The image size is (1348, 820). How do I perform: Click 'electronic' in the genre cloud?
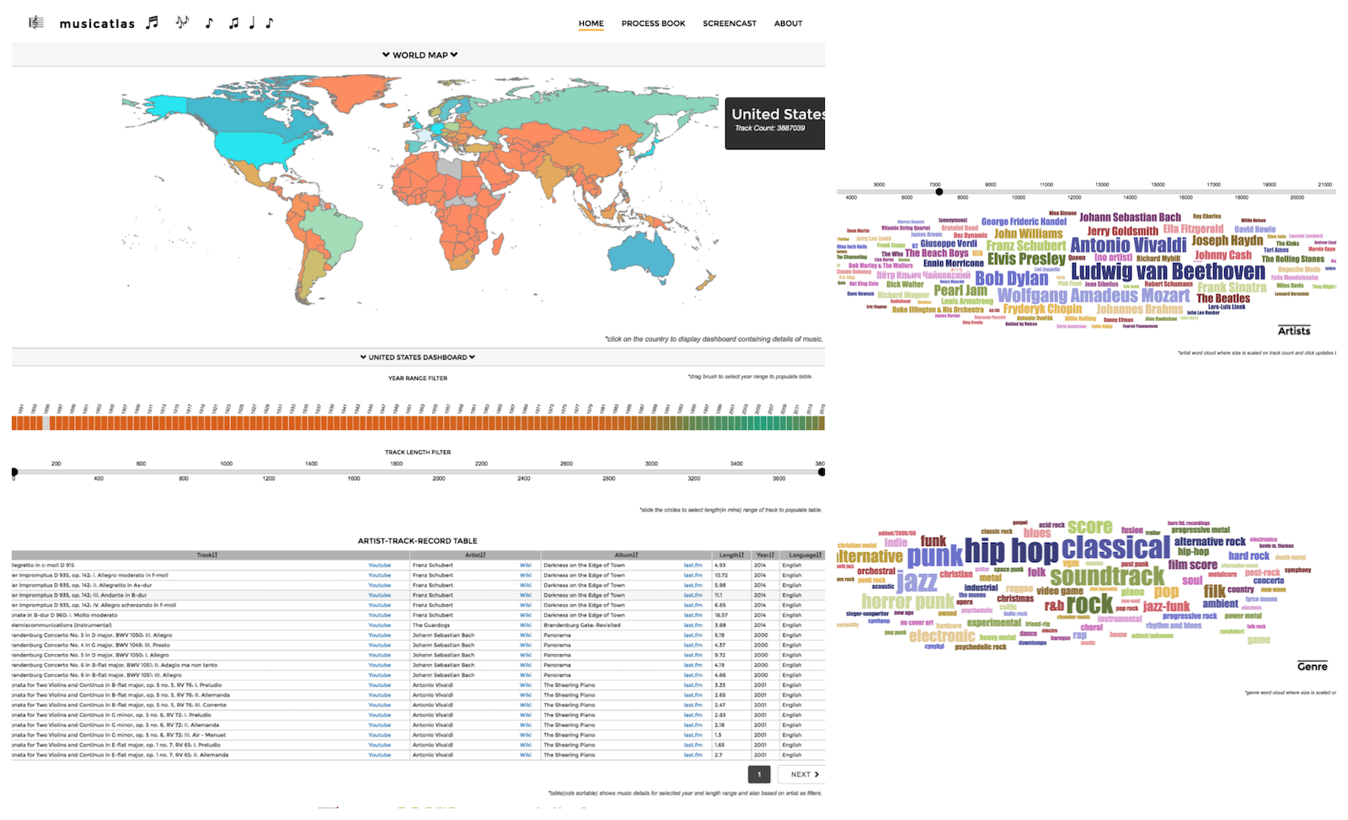point(942,636)
